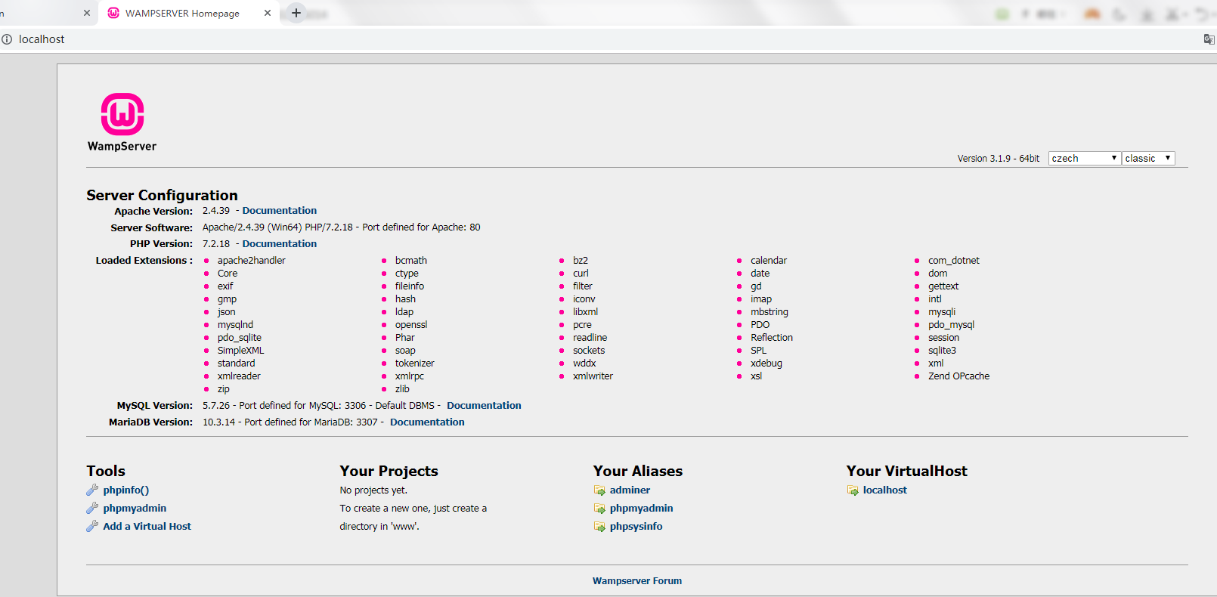Click the tokenizer extension entry

pos(415,363)
